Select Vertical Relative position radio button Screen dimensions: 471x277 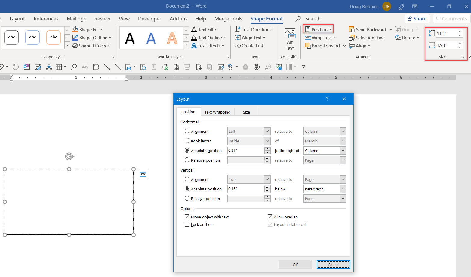click(x=187, y=198)
